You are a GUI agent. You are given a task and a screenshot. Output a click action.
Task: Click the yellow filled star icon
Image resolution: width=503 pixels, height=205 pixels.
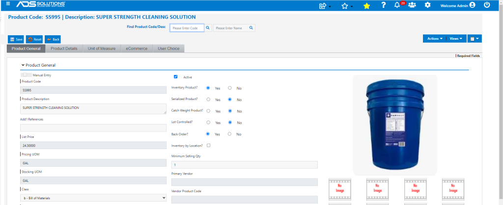366,6
